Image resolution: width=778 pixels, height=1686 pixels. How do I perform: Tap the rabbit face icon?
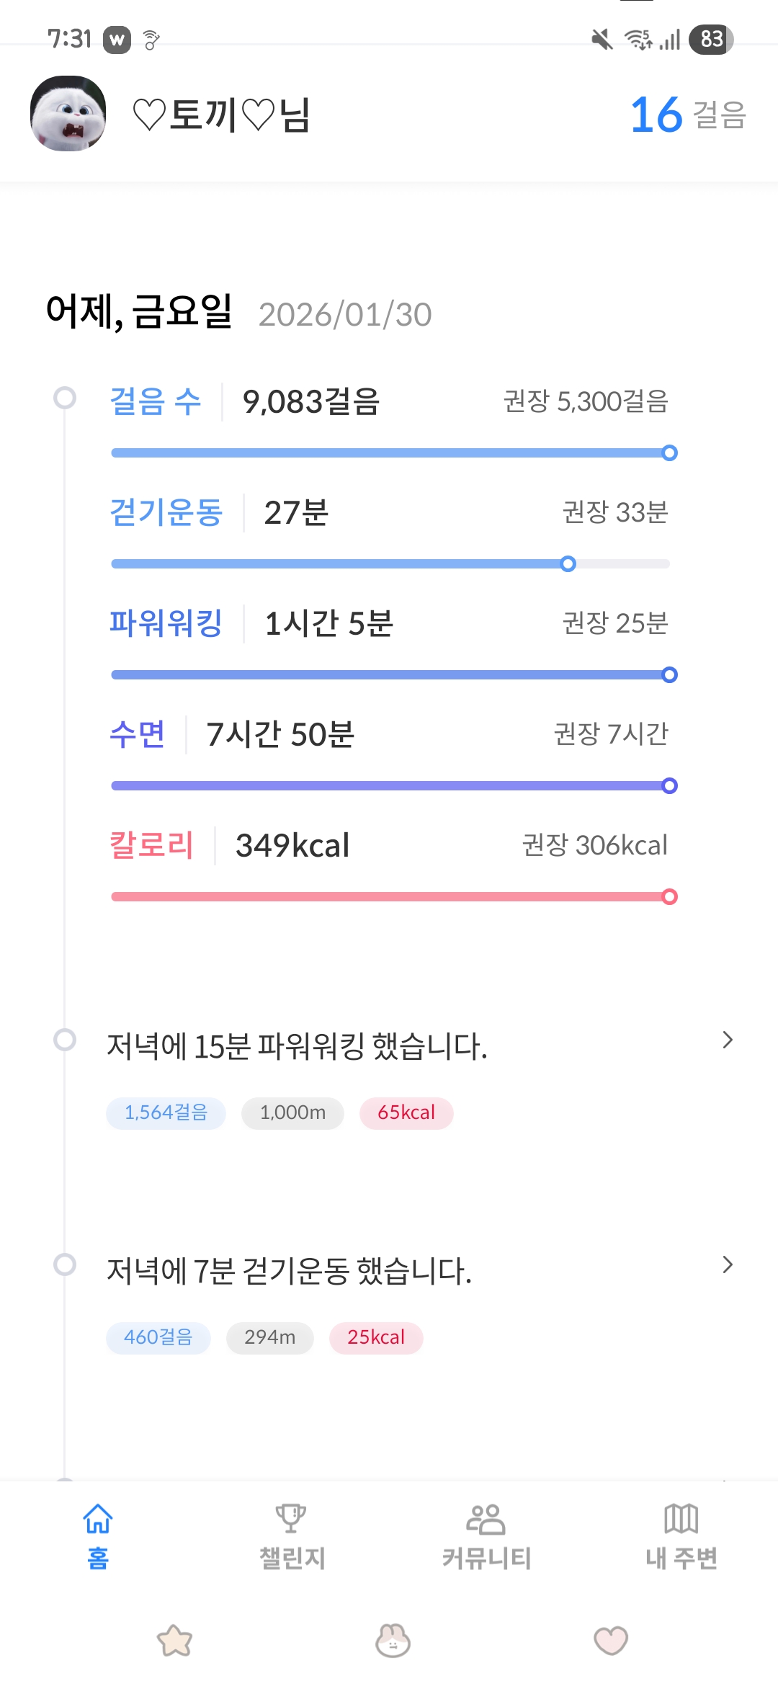[393, 1641]
